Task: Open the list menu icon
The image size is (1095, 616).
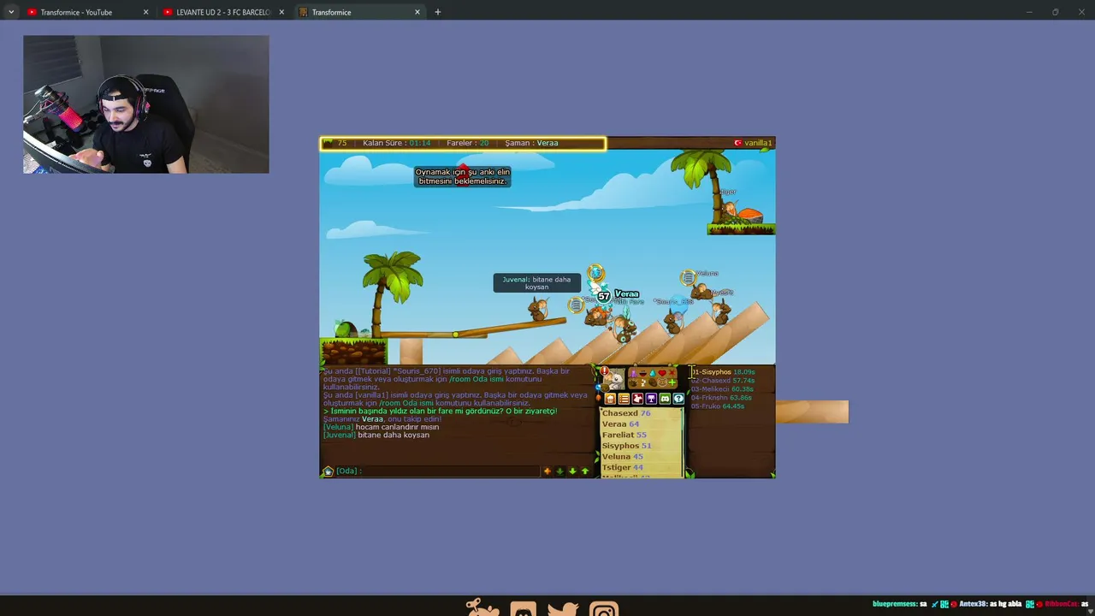Action: tap(624, 399)
